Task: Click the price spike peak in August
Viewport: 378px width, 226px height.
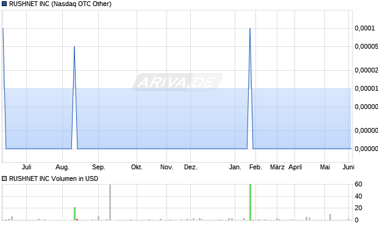Action: pos(74,47)
